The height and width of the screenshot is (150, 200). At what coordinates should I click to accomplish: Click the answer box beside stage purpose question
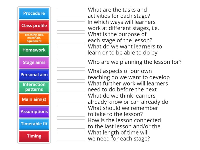tap(71, 38)
